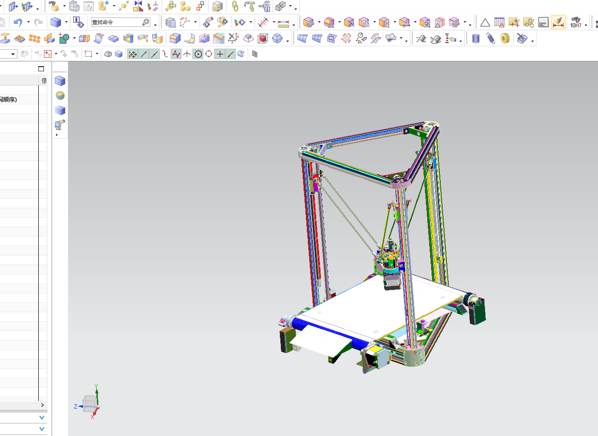Open the selection rectangle mode dropdown

tap(97, 54)
